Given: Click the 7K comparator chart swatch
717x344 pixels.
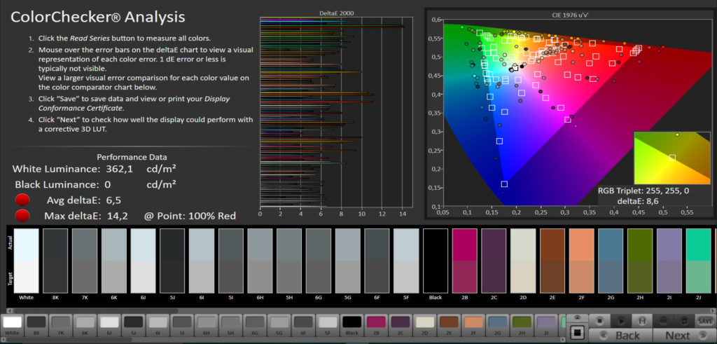Looking at the screenshot, I should 85,261.
